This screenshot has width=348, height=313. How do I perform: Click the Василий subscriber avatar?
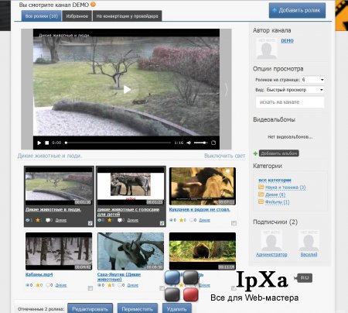click(x=309, y=240)
